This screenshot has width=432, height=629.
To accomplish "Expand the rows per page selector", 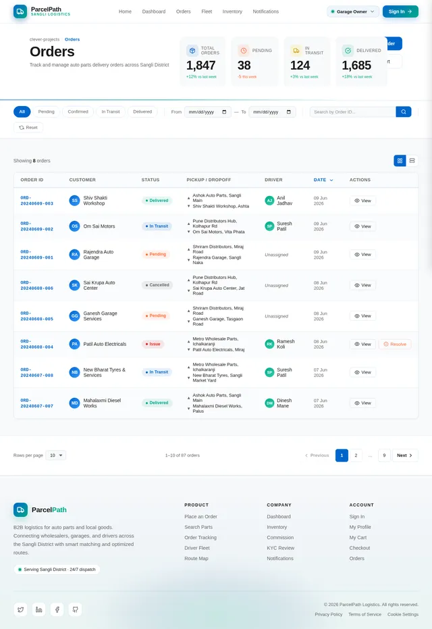I will (56, 455).
